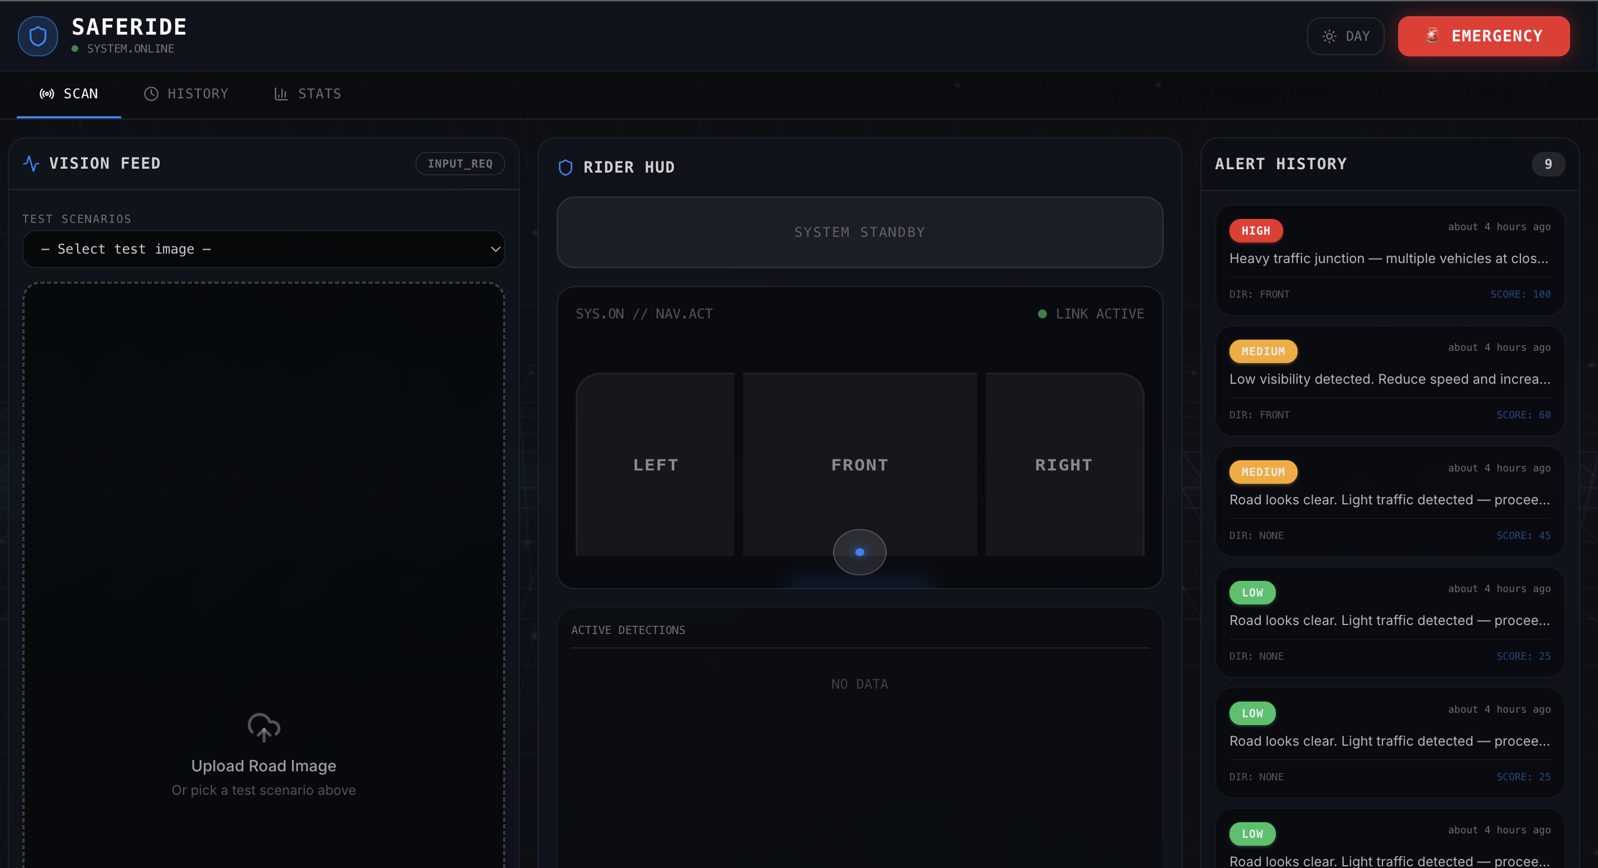Toggle DAY display mode
The image size is (1598, 868).
click(x=1345, y=37)
